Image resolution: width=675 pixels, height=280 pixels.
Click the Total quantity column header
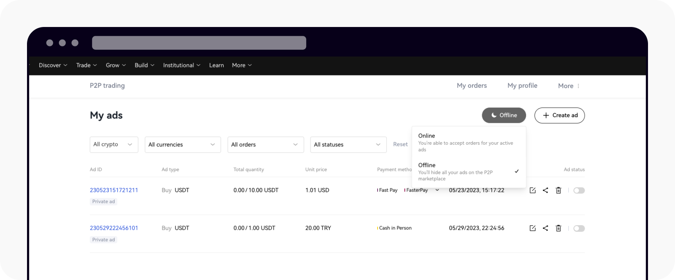pyautogui.click(x=248, y=170)
